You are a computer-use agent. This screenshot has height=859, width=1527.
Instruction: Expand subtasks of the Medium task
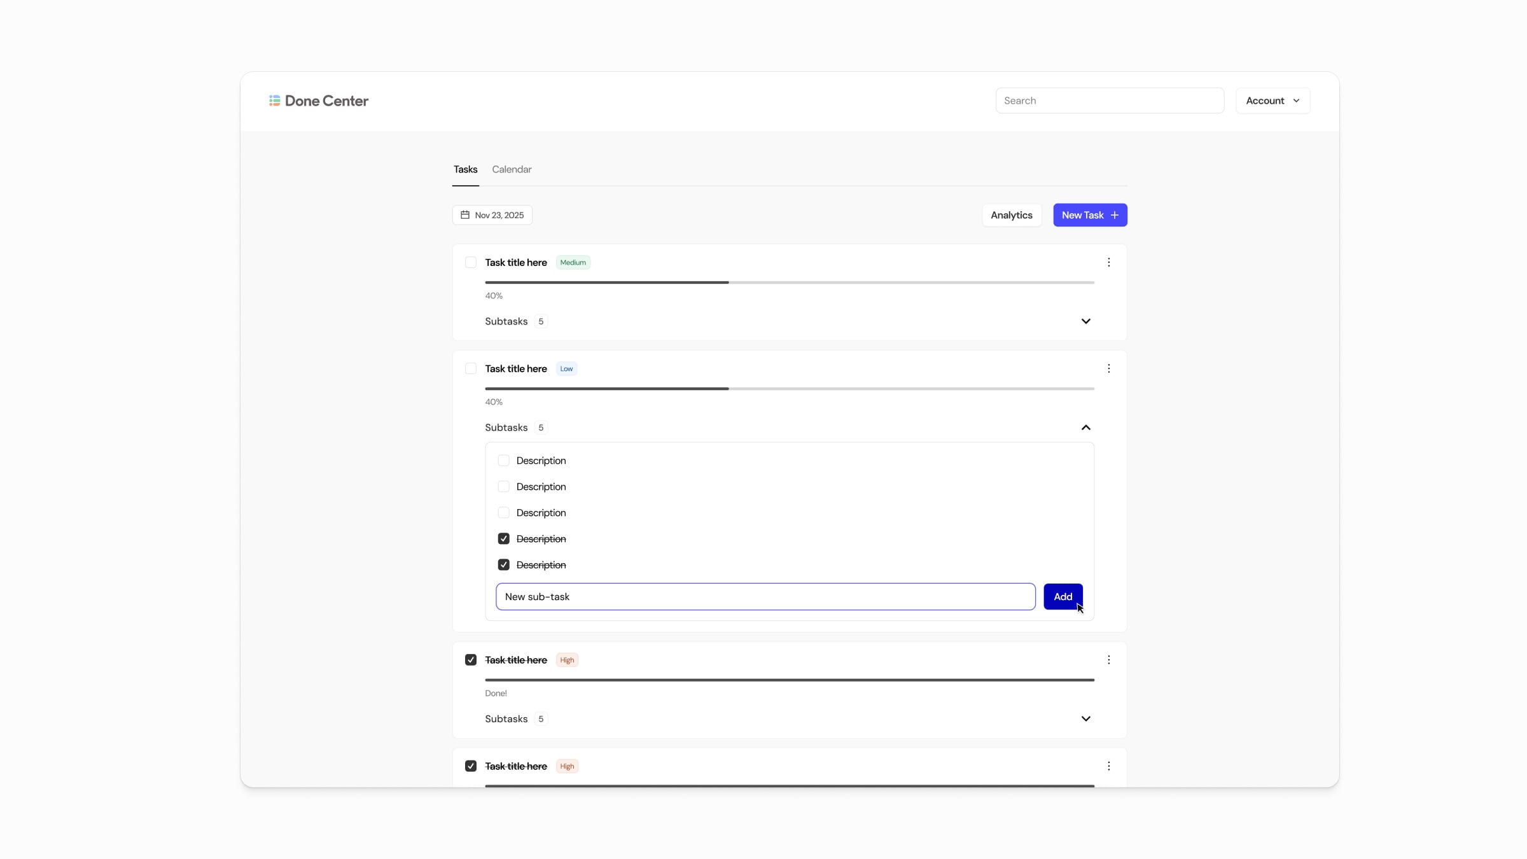1085,321
